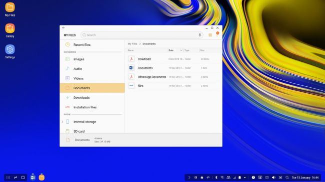Open the volume control speaker icon

coord(273,178)
